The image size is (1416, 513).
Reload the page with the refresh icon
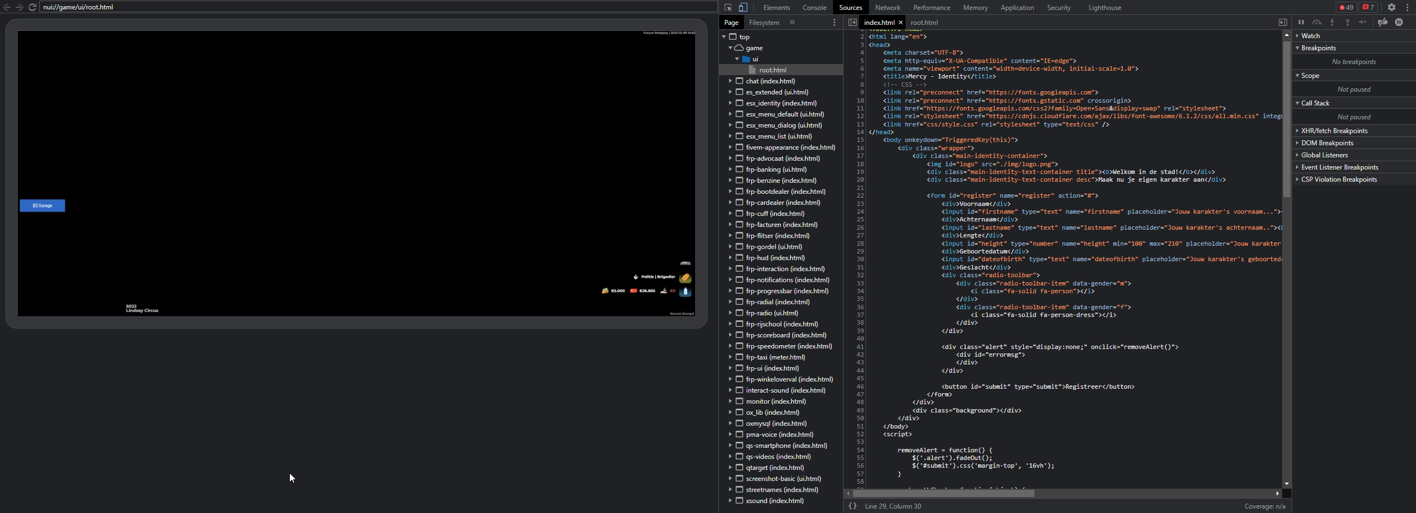[33, 7]
